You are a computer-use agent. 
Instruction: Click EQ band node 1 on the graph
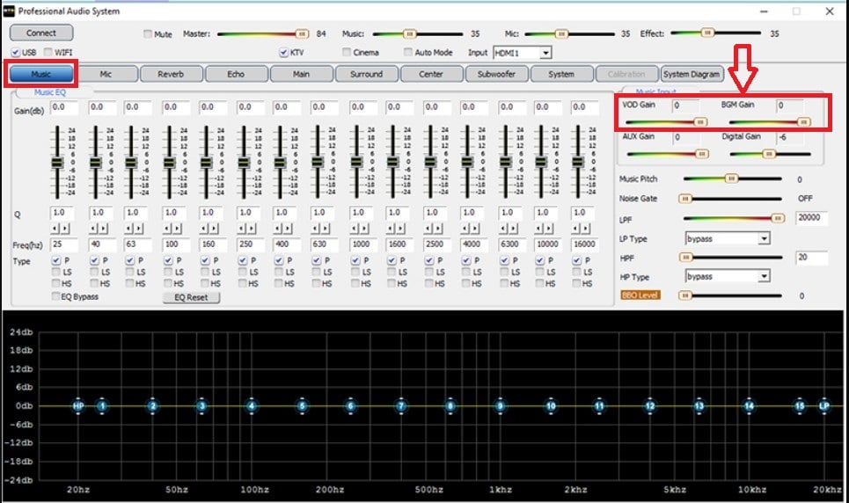tap(102, 406)
